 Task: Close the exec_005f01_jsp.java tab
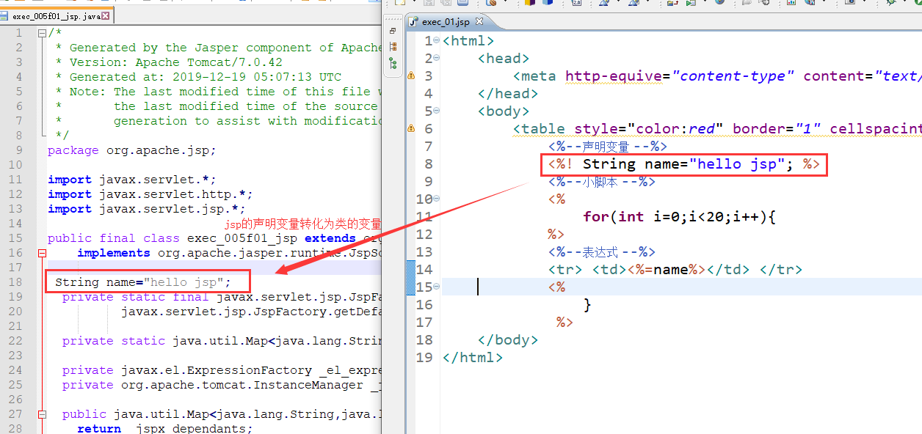pyautogui.click(x=106, y=16)
